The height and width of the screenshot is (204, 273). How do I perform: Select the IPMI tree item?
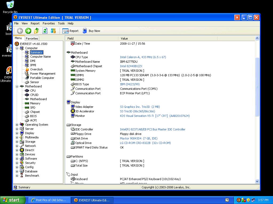tap(33, 65)
